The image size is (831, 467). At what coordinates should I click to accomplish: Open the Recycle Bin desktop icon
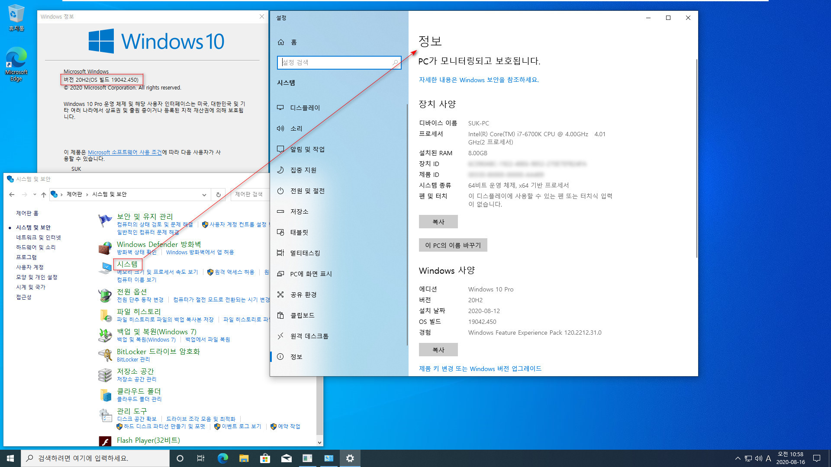coord(16,18)
